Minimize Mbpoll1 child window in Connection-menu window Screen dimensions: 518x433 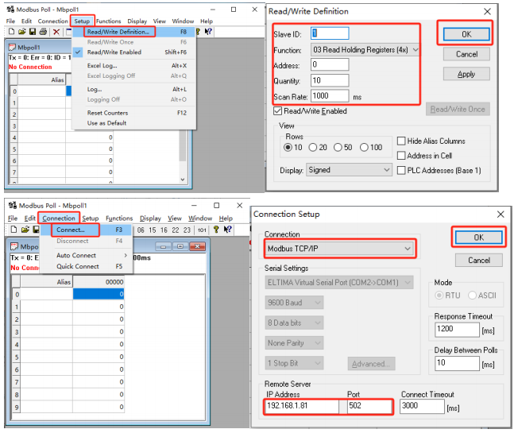163,246
